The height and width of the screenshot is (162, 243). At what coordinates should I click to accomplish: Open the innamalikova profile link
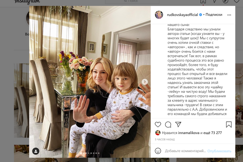click(x=189, y=133)
